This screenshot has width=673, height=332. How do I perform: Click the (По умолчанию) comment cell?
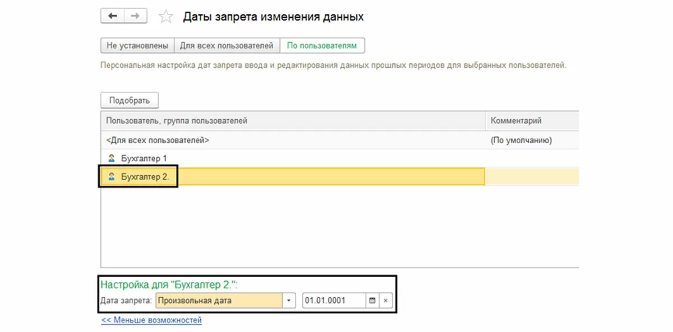click(x=521, y=141)
